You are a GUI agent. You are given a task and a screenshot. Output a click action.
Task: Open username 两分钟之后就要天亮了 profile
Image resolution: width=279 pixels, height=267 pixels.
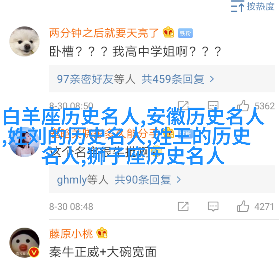coord(104,33)
